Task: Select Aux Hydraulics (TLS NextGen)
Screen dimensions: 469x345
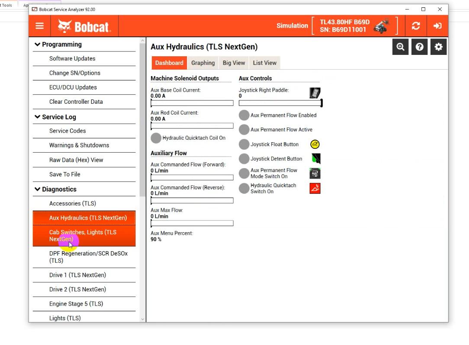Action: click(84, 218)
